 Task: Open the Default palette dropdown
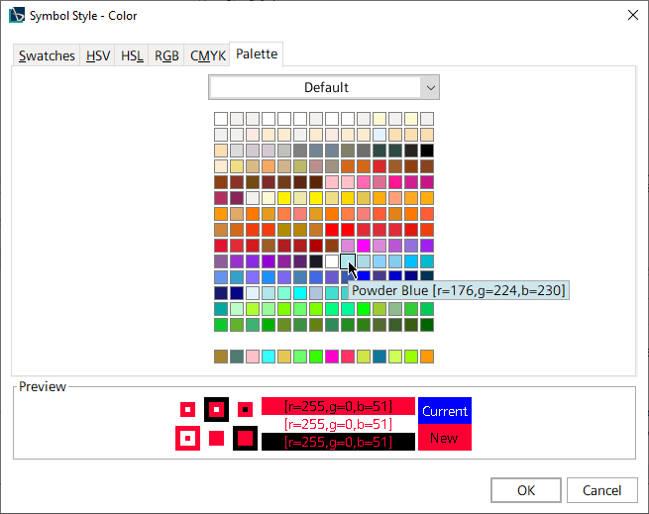[x=324, y=87]
